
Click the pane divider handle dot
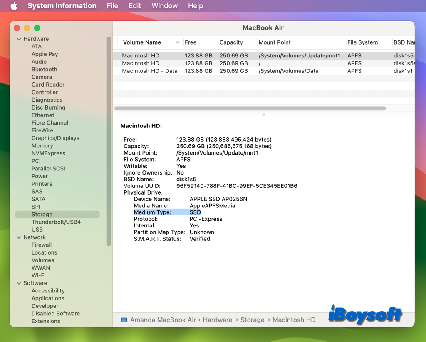pyautogui.click(x=264, y=115)
